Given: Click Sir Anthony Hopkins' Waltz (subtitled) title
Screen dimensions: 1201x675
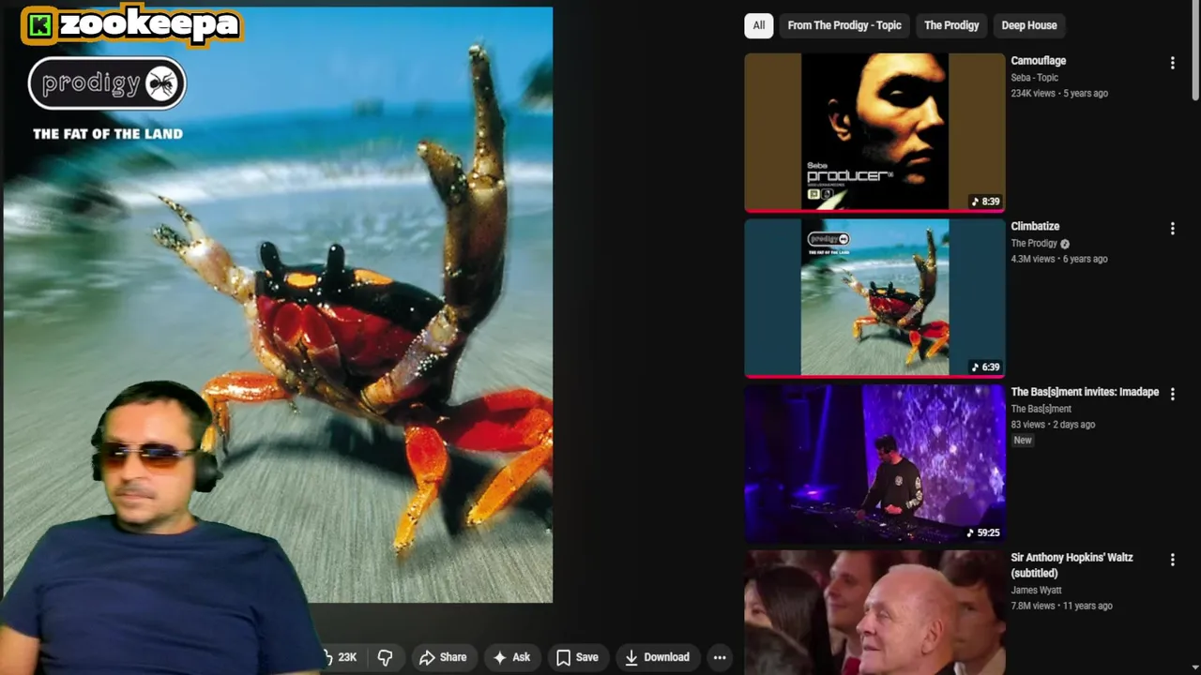Looking at the screenshot, I should [1072, 564].
